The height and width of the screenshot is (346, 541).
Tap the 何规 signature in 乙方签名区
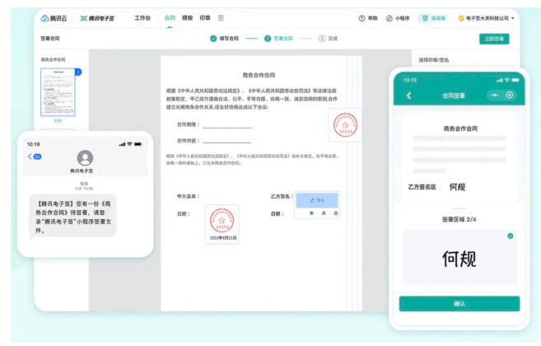[x=457, y=187]
